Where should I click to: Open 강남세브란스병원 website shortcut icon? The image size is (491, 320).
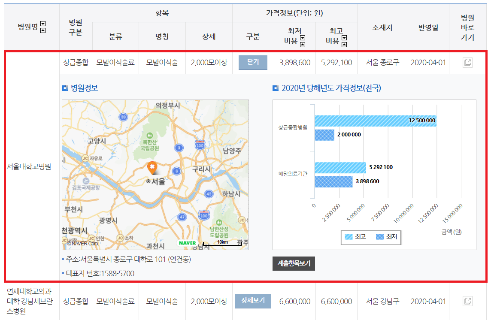tap(467, 301)
